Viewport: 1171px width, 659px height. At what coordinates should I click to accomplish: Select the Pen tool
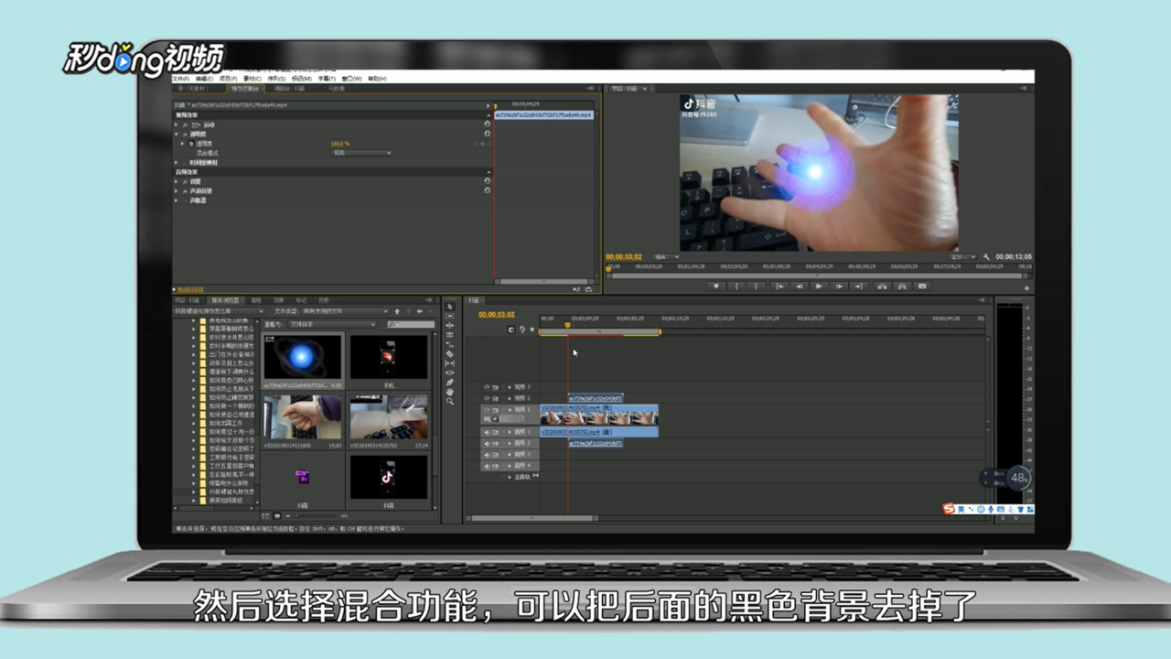(450, 383)
